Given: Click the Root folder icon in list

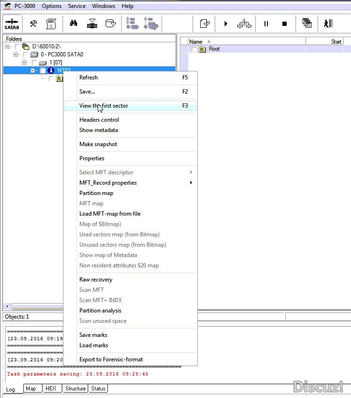Looking at the screenshot, I should click(x=202, y=49).
